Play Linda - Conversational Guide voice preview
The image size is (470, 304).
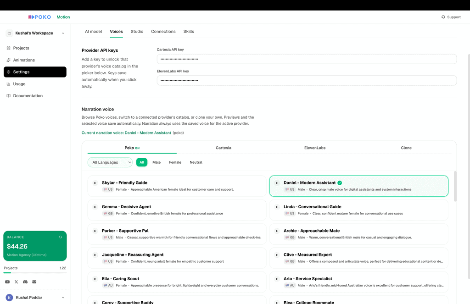(x=277, y=207)
